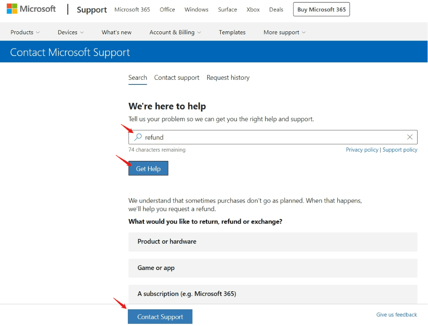Click into the refund search field
Screen dimensions: 428x326
point(273,137)
